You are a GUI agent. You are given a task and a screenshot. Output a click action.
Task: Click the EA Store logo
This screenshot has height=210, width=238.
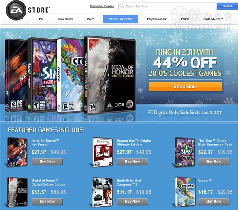[28, 10]
